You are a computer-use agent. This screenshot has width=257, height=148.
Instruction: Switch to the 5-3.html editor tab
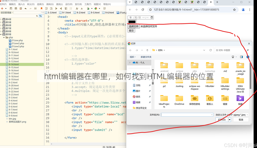pyautogui.click(x=51, y=12)
